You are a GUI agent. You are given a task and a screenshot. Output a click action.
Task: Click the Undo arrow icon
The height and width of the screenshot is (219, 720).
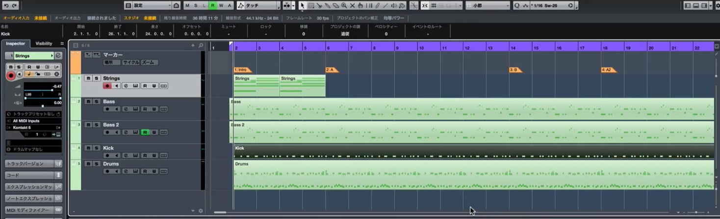(x=6, y=5)
